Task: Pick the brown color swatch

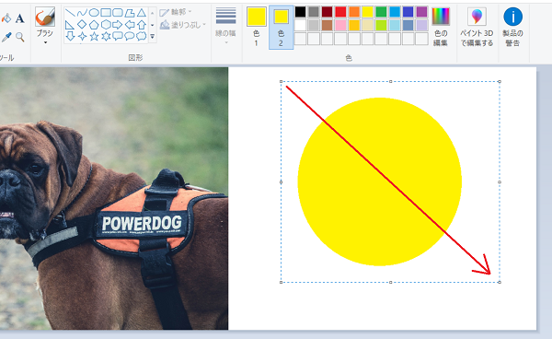Action: [x=327, y=26]
